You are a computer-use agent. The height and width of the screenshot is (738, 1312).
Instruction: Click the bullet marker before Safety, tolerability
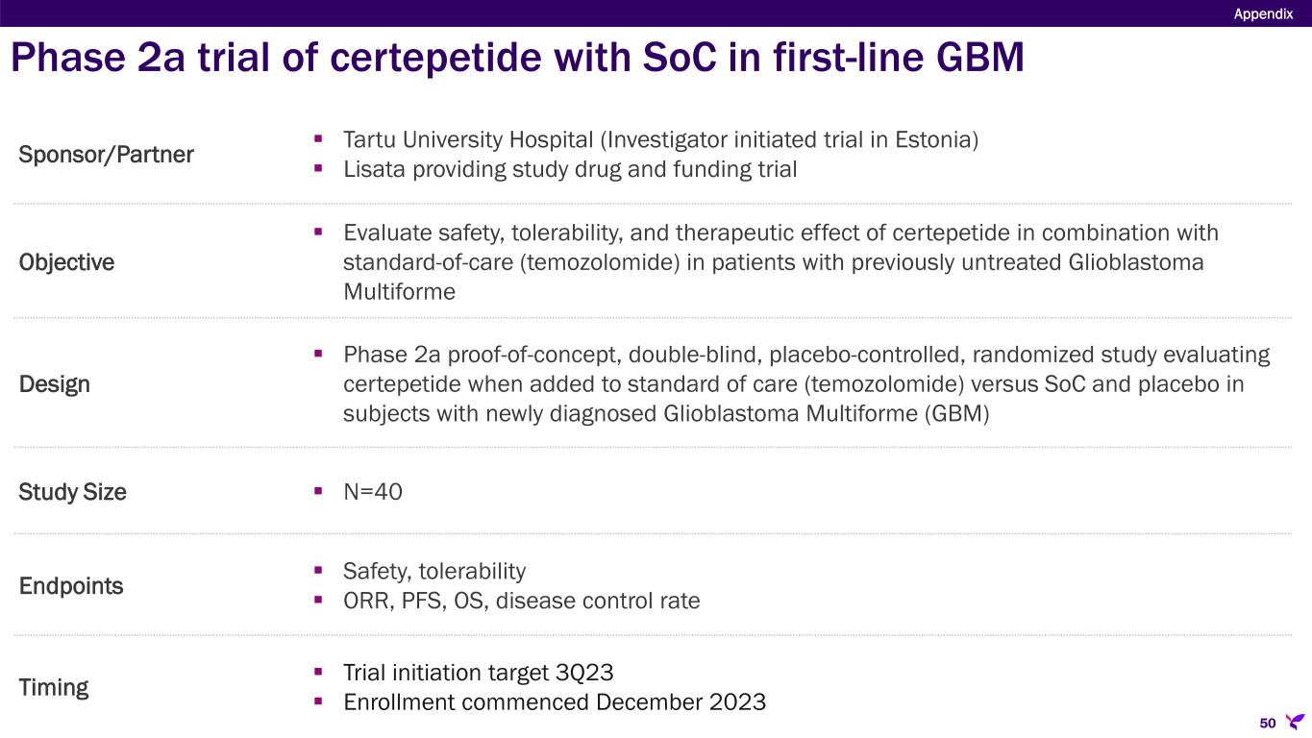[x=319, y=572]
